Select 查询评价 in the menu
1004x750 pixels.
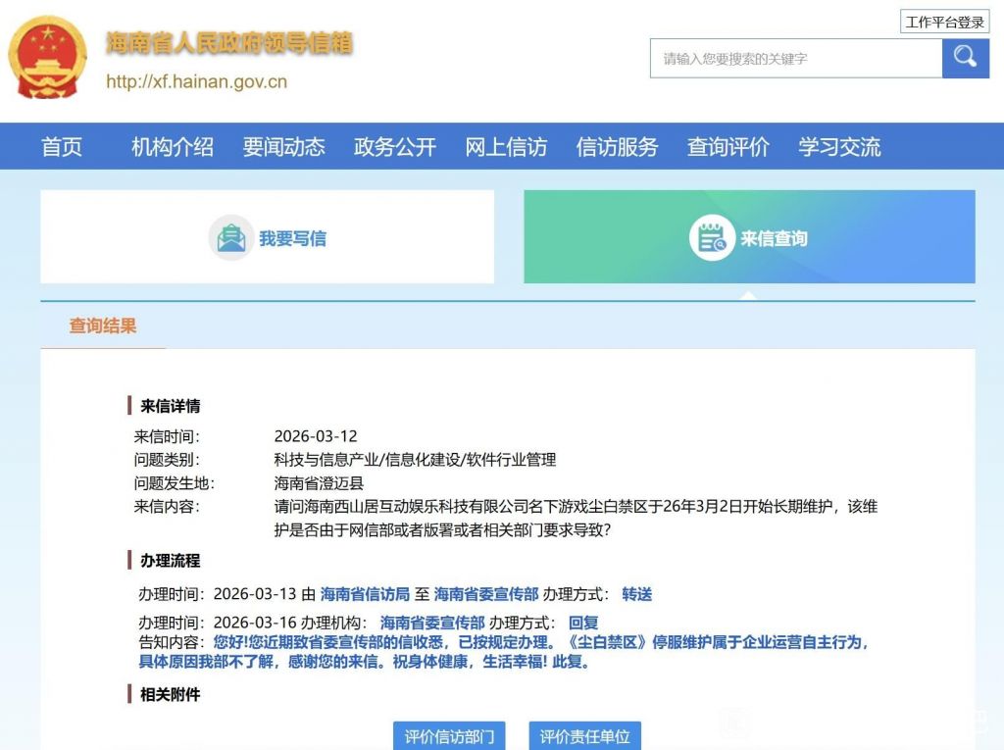[728, 147]
